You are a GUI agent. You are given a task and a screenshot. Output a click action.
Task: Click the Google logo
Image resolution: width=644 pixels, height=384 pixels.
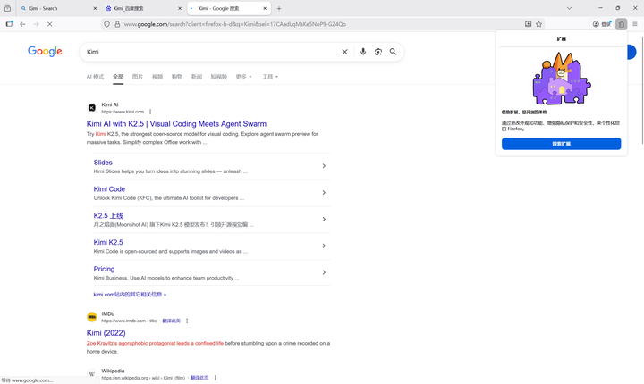tap(45, 52)
